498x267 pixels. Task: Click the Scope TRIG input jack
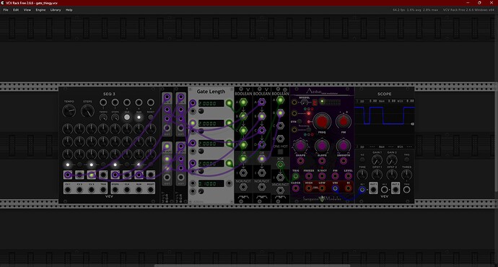406,190
